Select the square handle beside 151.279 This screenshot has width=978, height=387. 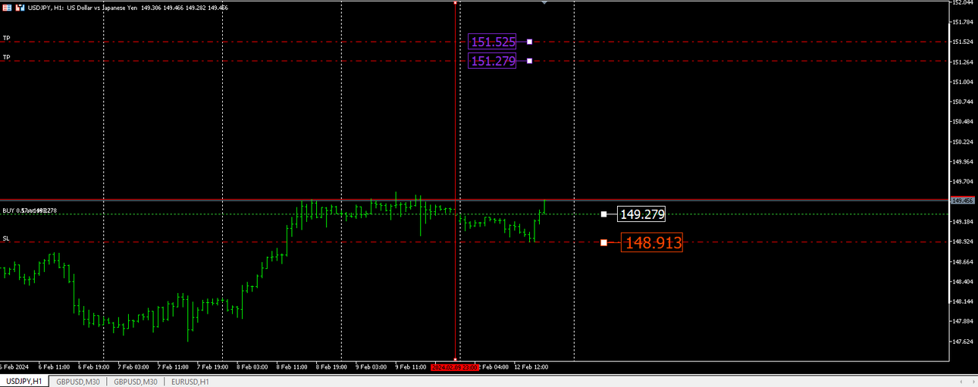click(529, 61)
